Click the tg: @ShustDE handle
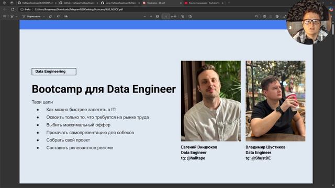 (258, 158)
